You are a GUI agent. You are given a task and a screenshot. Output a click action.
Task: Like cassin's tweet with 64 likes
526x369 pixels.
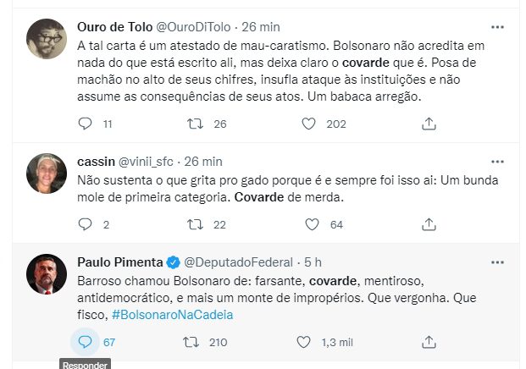(x=311, y=224)
